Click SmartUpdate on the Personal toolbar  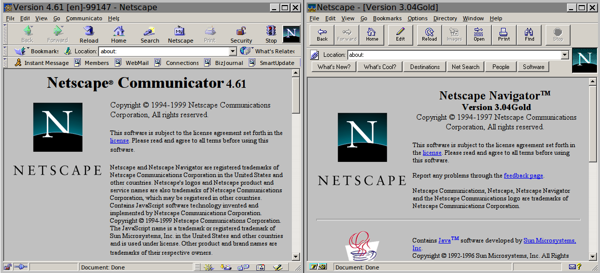pos(272,63)
